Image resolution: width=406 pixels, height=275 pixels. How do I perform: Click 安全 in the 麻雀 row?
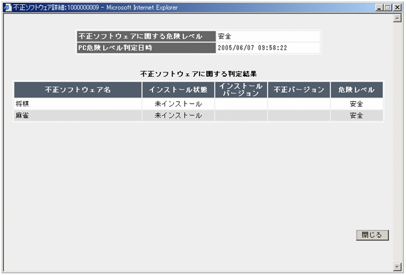(x=357, y=116)
